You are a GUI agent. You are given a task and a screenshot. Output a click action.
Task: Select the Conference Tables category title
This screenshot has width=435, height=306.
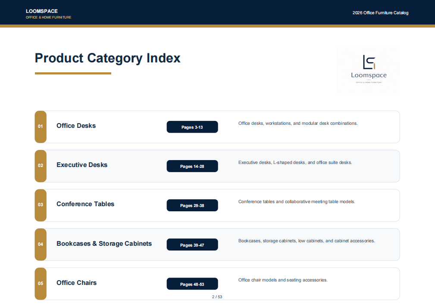(x=85, y=204)
